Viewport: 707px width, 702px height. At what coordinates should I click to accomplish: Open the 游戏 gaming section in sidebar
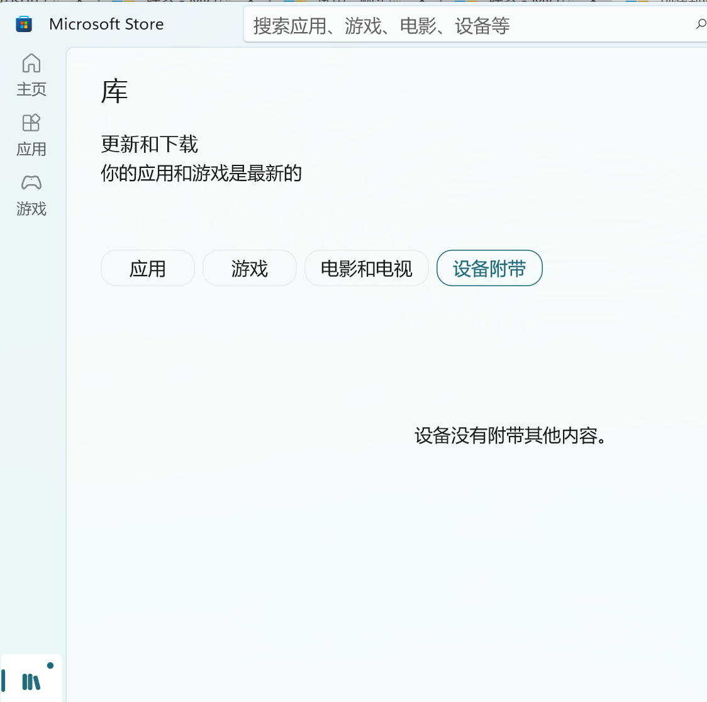click(x=31, y=195)
